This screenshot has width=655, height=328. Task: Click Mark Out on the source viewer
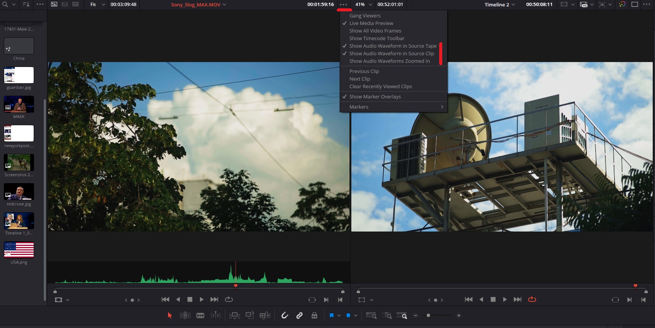click(x=340, y=300)
